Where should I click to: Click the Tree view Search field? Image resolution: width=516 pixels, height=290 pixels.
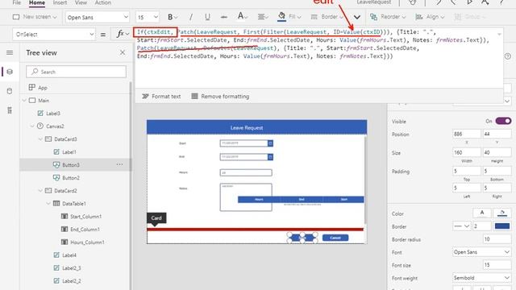[76, 72]
